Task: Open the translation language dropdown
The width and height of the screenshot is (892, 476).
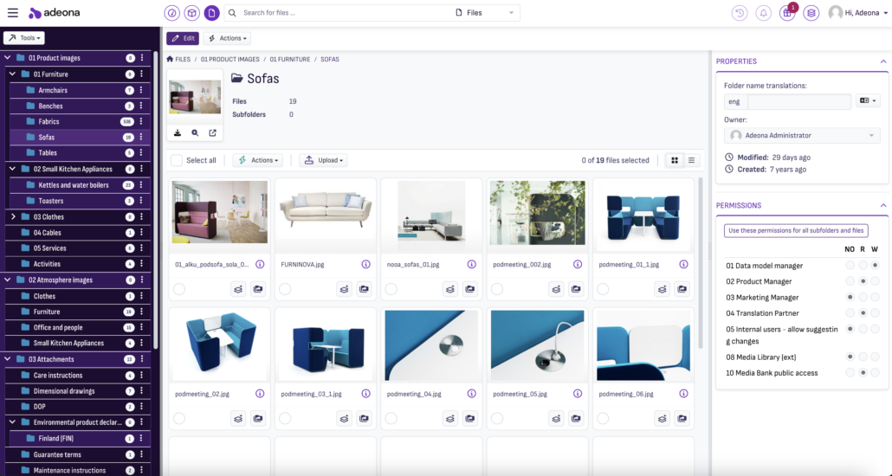Action: [x=868, y=100]
